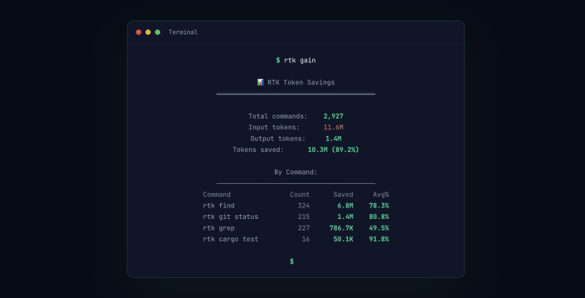The width and height of the screenshot is (585, 298).
Task: Click the 'RTK Token Savings' heading
Action: pyautogui.click(x=301, y=83)
